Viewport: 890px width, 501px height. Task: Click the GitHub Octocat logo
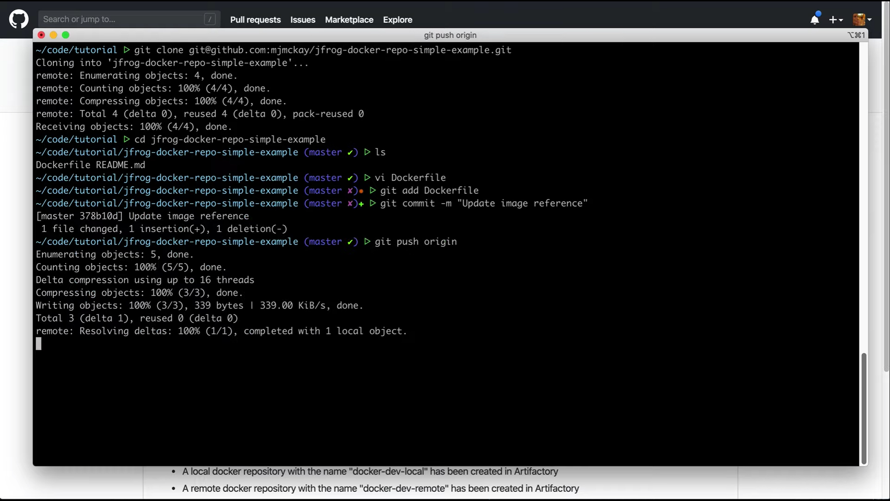[x=19, y=19]
